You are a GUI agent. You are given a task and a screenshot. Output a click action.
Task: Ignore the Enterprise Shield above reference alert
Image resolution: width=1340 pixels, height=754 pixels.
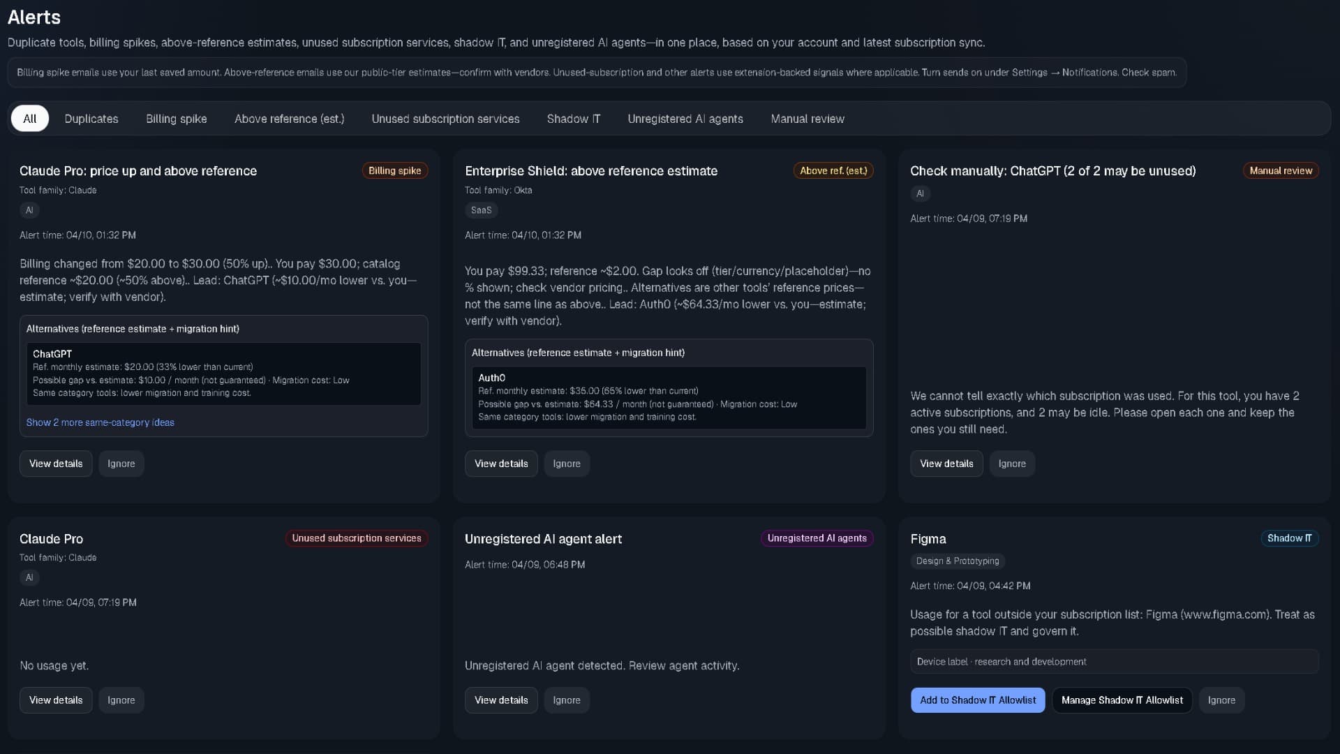click(566, 464)
